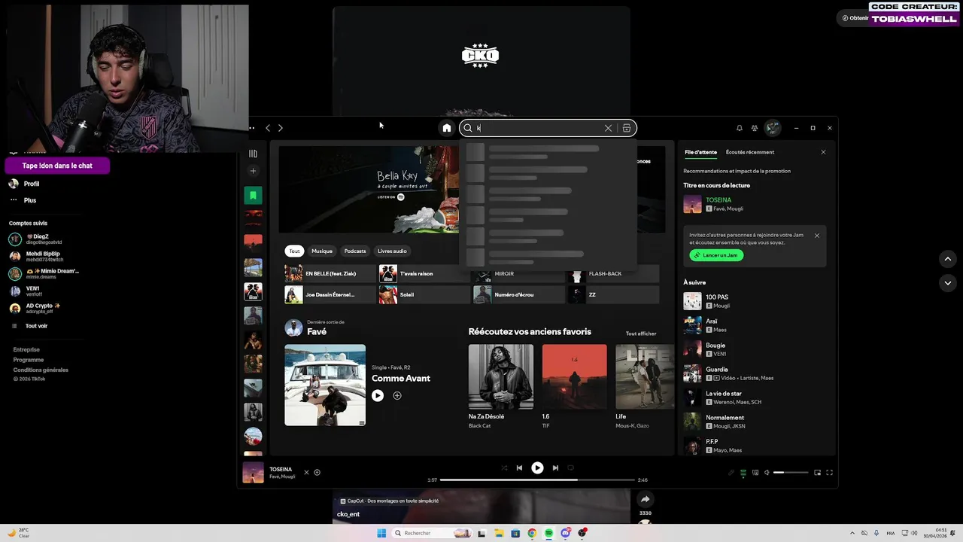Dismiss the Jam invitation card

[x=817, y=236]
